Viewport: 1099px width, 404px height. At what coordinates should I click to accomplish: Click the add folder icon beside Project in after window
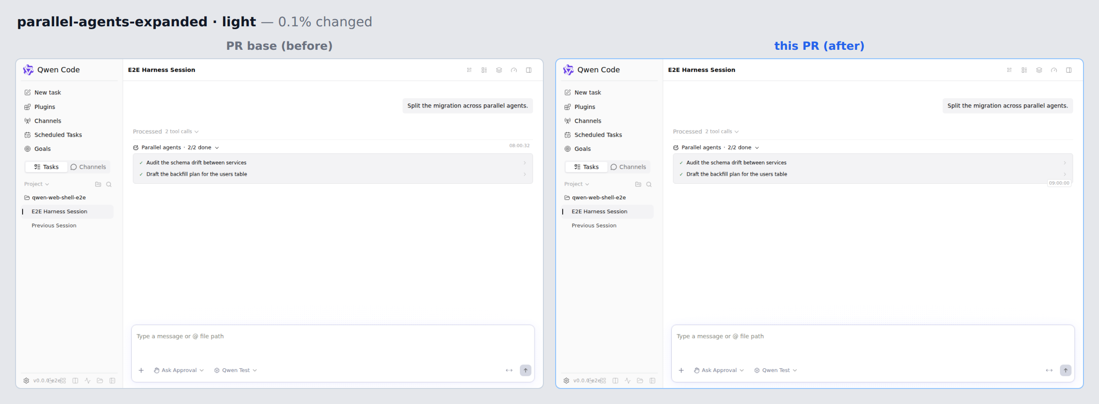638,184
